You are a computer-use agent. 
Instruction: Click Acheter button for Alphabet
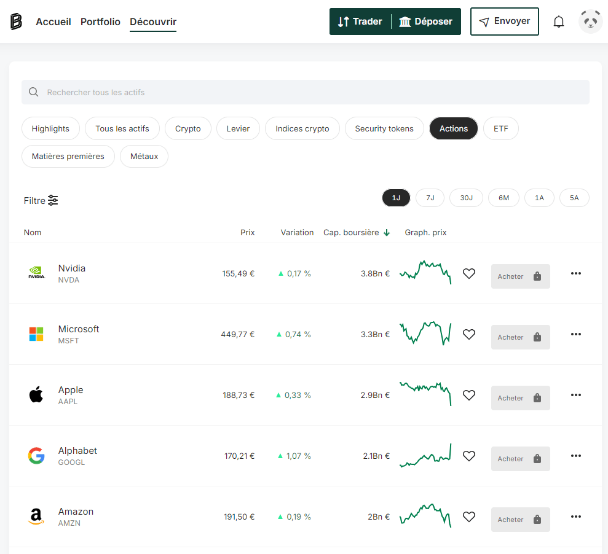point(520,459)
